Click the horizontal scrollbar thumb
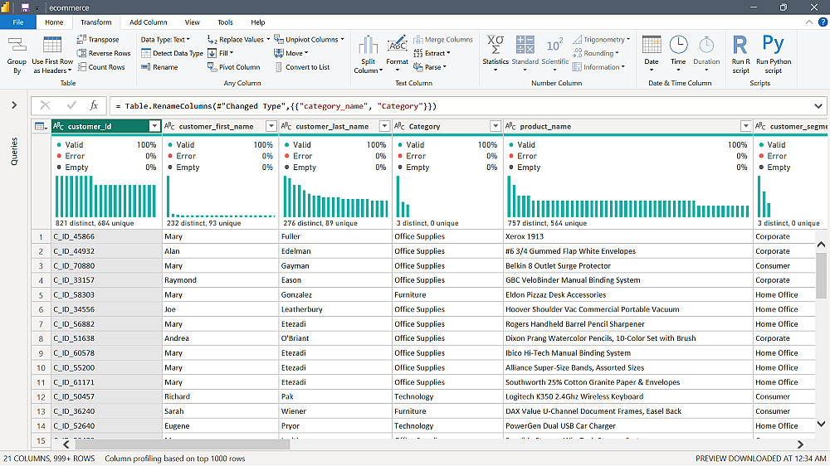 click(181, 444)
